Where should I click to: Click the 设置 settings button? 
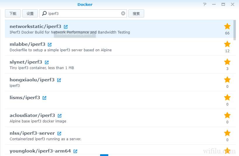tap(30, 13)
